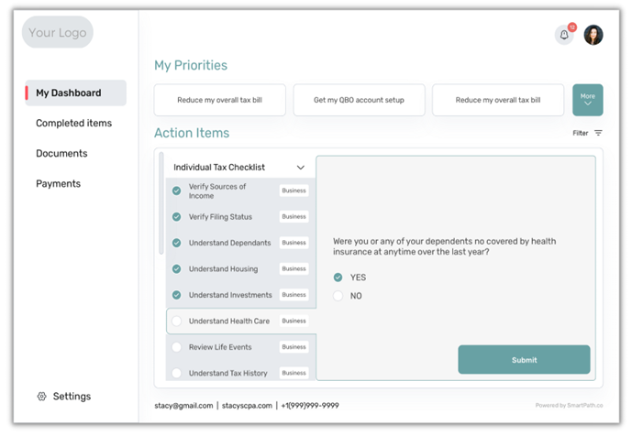Click Get my QBO account setup priority

pos(359,101)
